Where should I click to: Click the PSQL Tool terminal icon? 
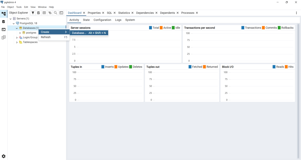(x=61, y=13)
